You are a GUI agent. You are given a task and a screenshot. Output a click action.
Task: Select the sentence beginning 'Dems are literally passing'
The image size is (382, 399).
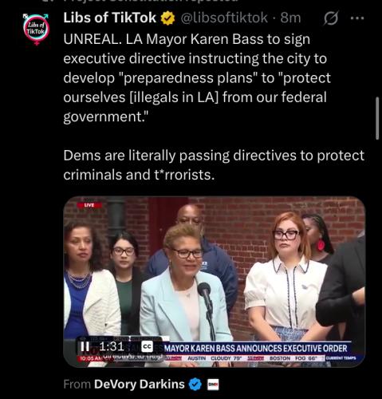pyautogui.click(x=214, y=165)
